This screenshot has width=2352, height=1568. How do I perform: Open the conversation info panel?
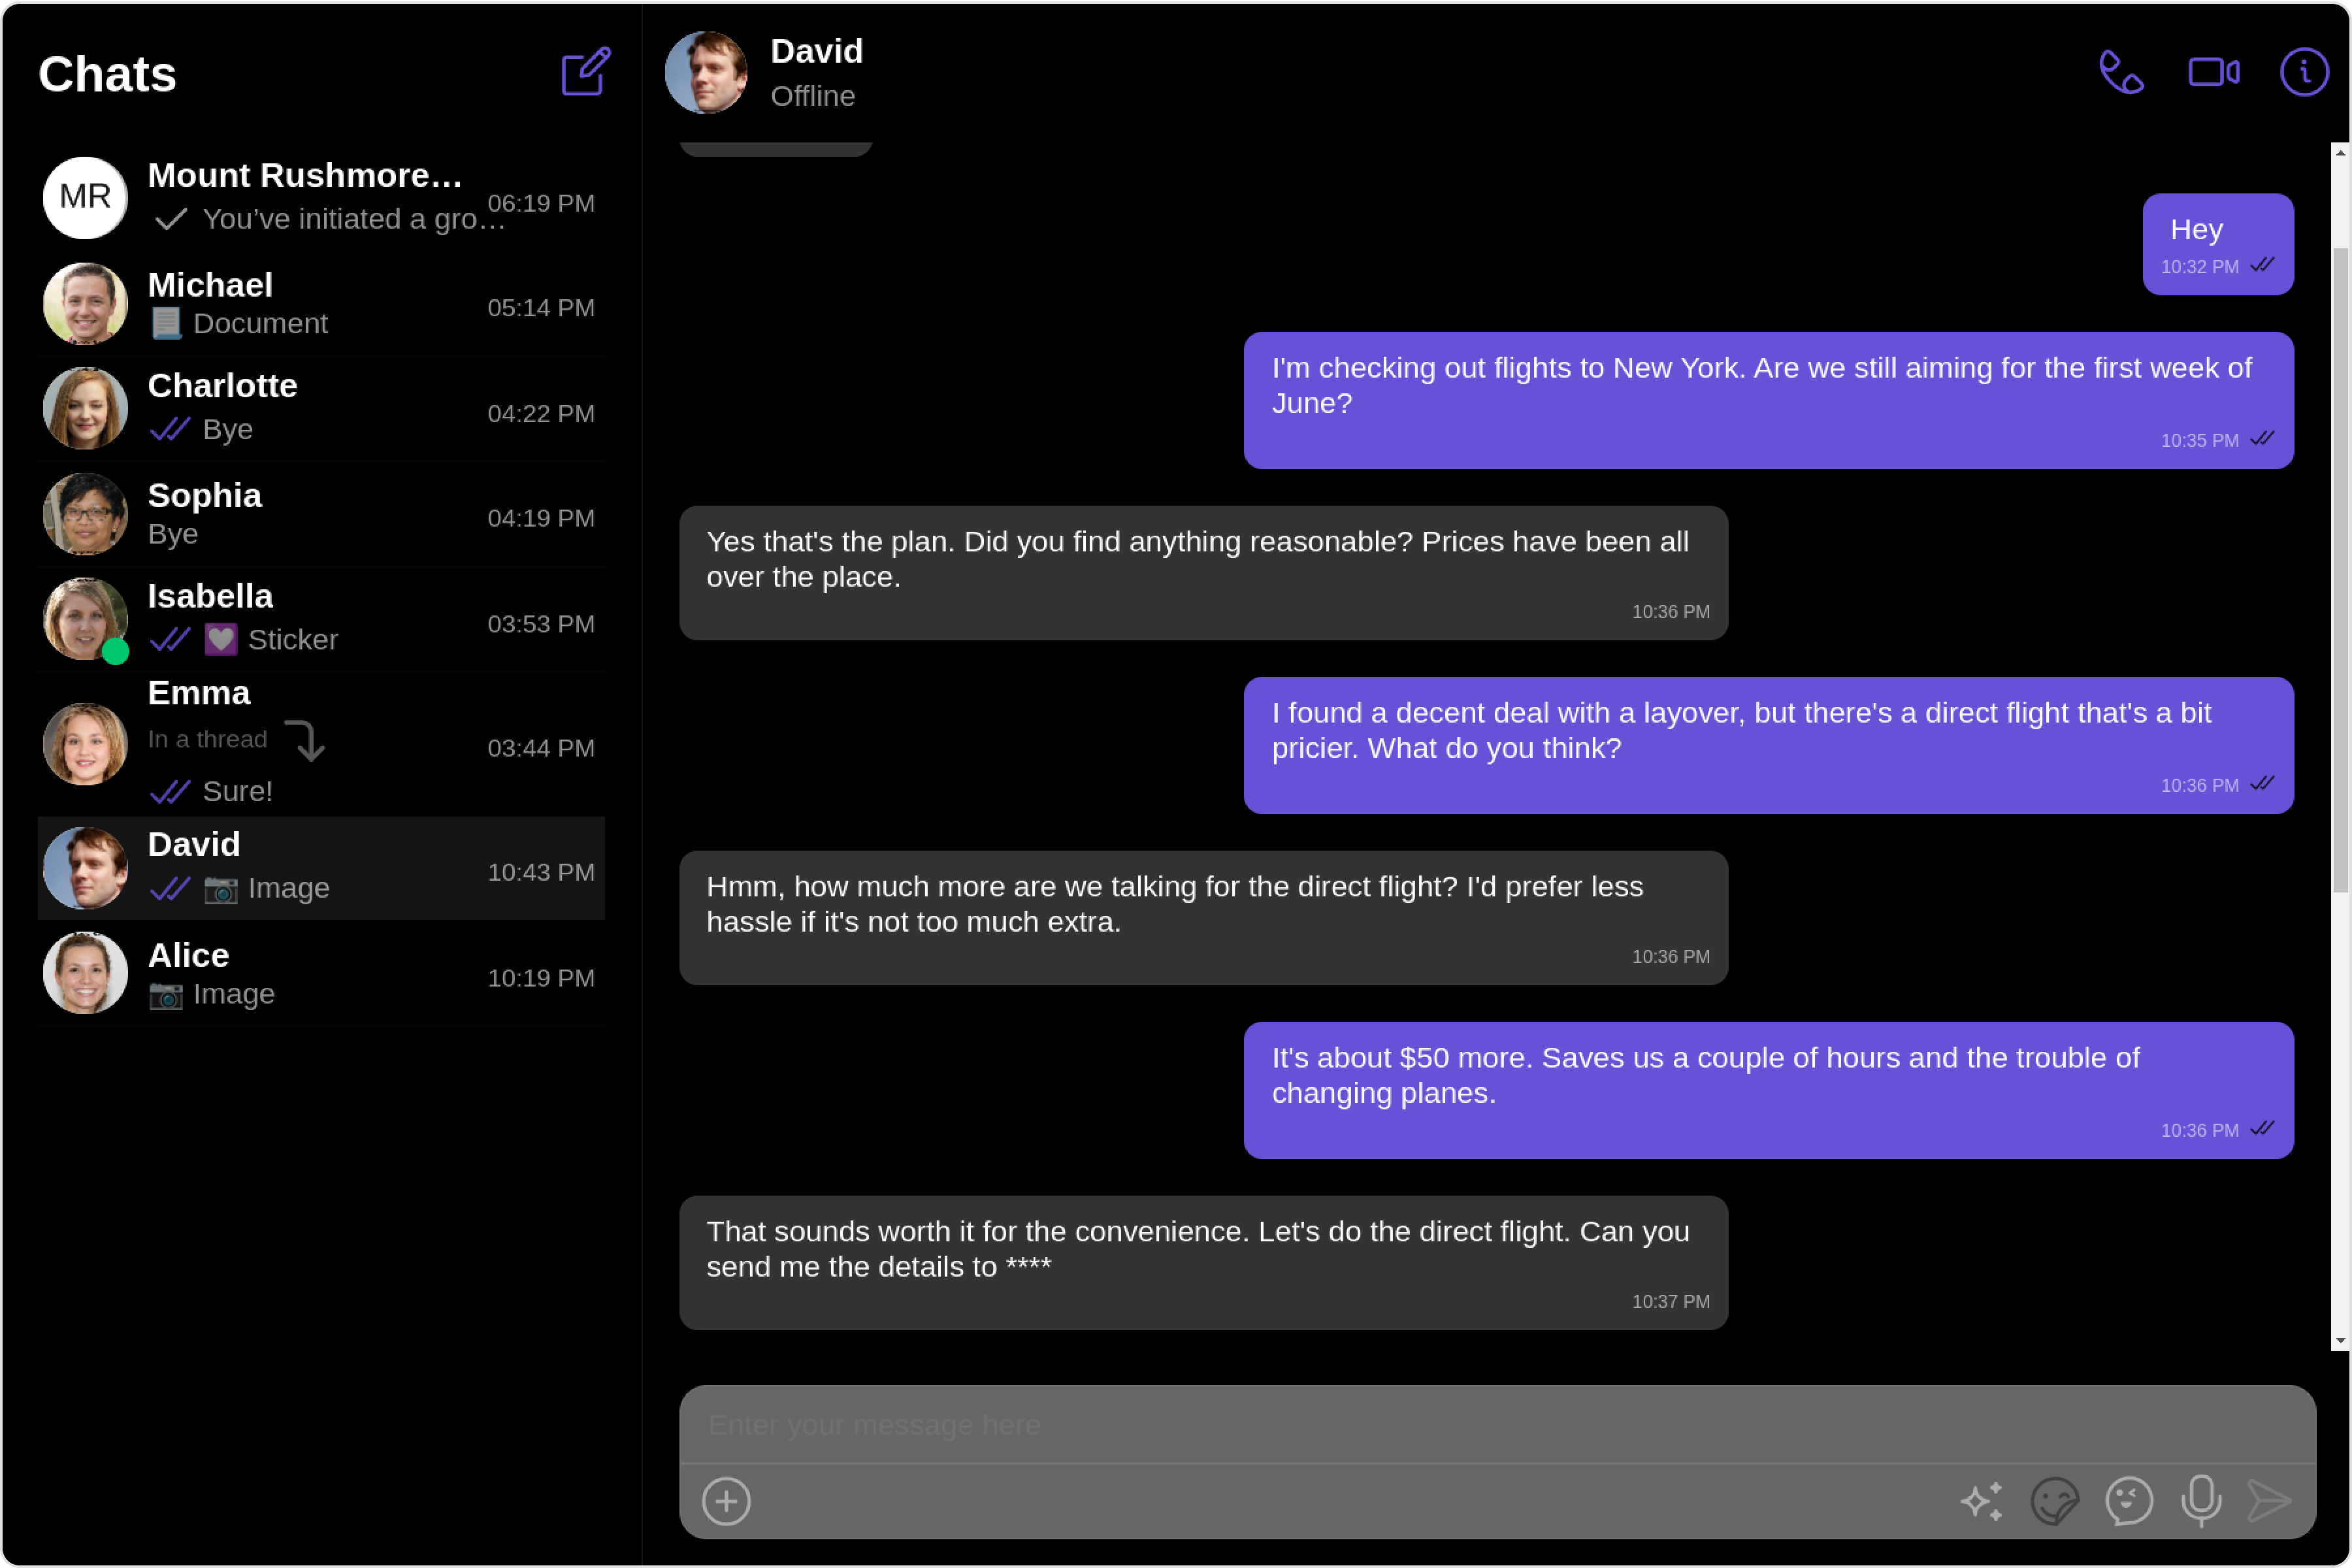[2304, 72]
